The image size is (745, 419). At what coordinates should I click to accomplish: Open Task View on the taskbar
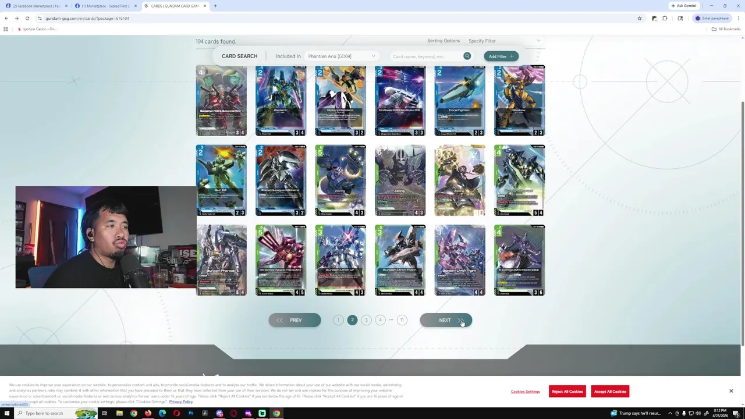click(x=105, y=413)
